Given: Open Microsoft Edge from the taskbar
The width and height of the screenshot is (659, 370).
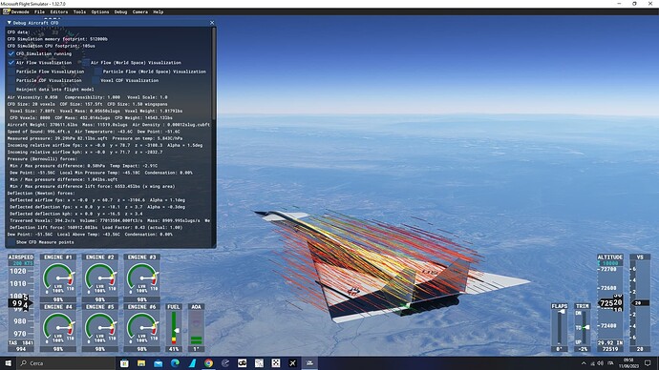Looking at the screenshot, I should tap(175, 363).
